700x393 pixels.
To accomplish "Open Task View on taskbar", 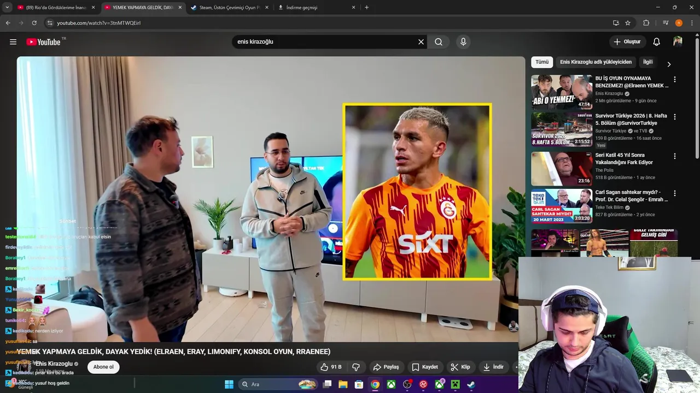I will (x=327, y=384).
